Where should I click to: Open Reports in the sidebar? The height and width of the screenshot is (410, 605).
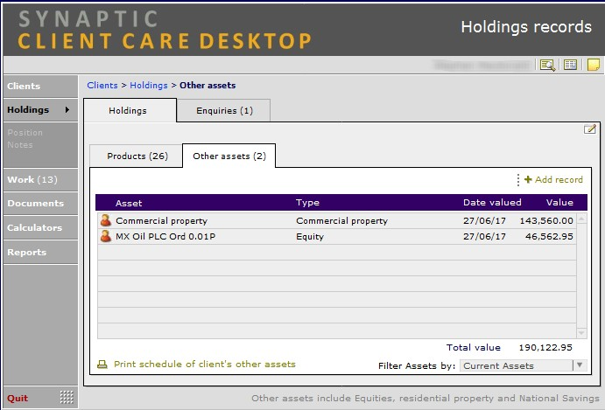click(40, 253)
